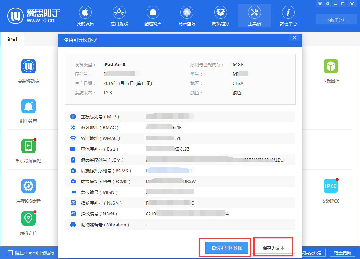Select the 工具箱 toolbox tab

[255, 16]
